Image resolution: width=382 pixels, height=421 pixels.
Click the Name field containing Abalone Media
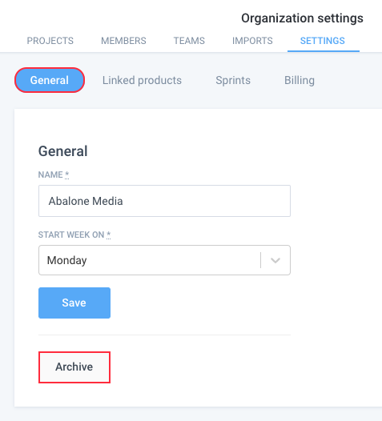tap(164, 201)
